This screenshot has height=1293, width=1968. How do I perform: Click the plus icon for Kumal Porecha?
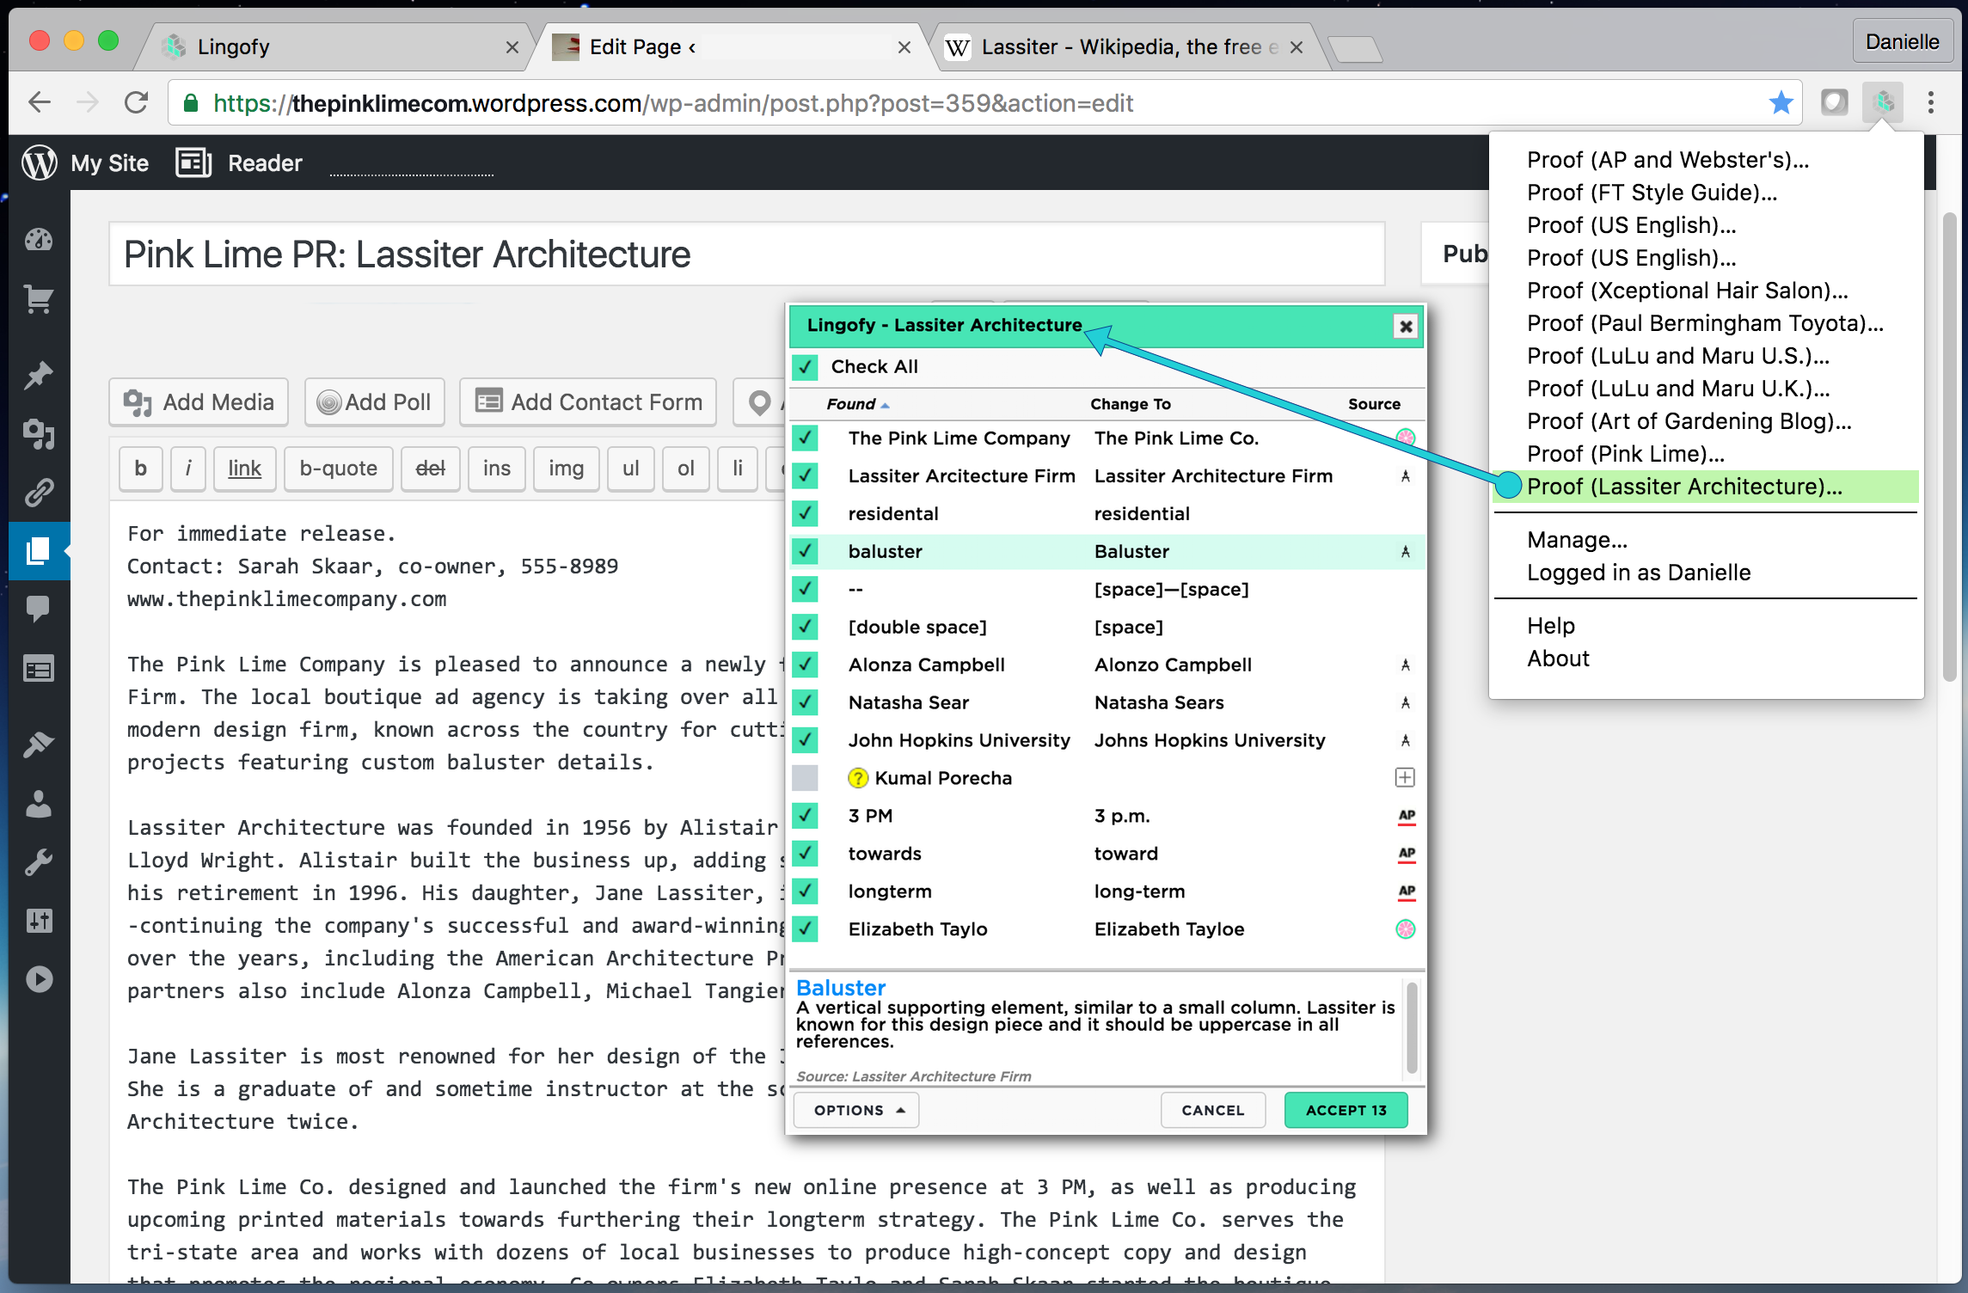1405,777
